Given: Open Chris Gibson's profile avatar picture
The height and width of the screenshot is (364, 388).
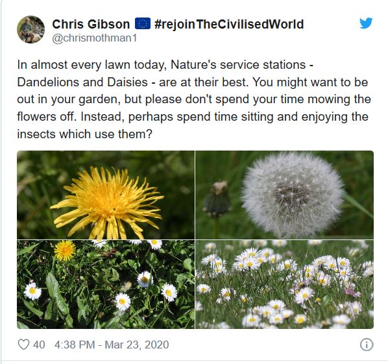Looking at the screenshot, I should 31,29.
